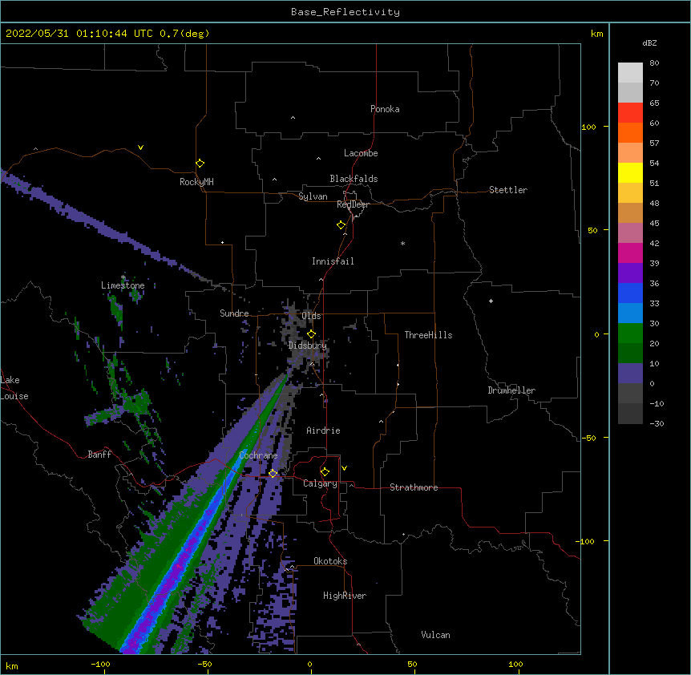
Task: Click the Lacombe town label
Action: pyautogui.click(x=361, y=153)
